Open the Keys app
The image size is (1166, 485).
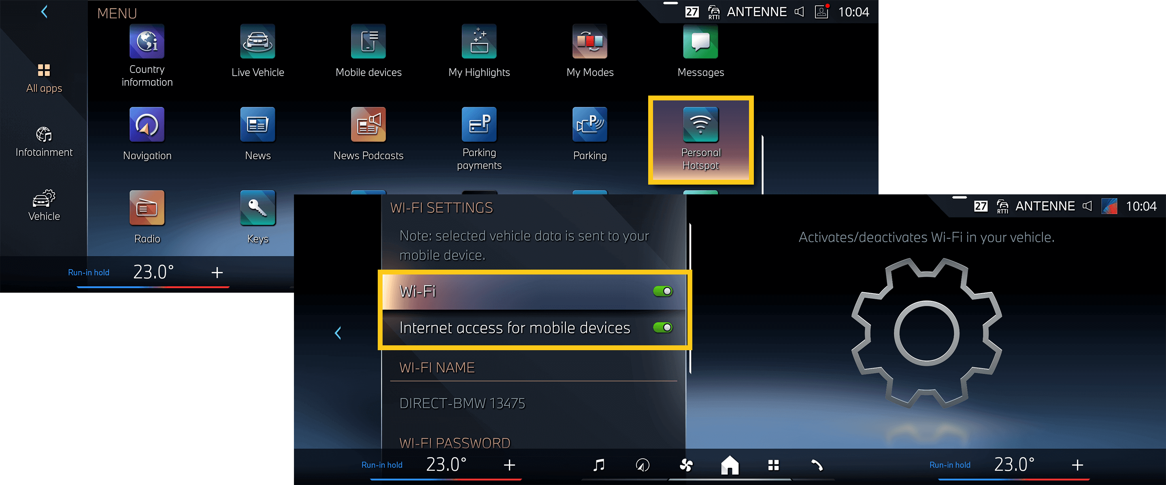pyautogui.click(x=257, y=218)
